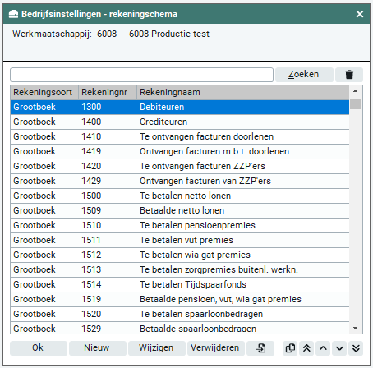Screen dimensions: 373x368
Task: Click the Verwijderen button
Action: (216, 348)
